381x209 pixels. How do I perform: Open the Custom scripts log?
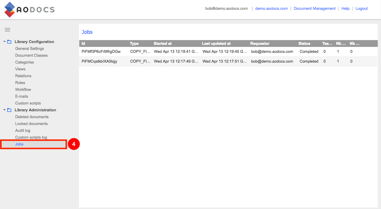[x=31, y=137]
